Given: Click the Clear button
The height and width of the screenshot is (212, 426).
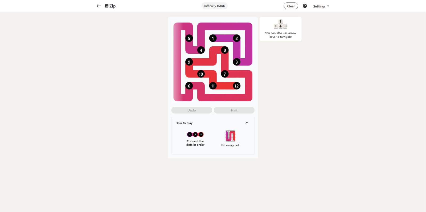Looking at the screenshot, I should [291, 6].
